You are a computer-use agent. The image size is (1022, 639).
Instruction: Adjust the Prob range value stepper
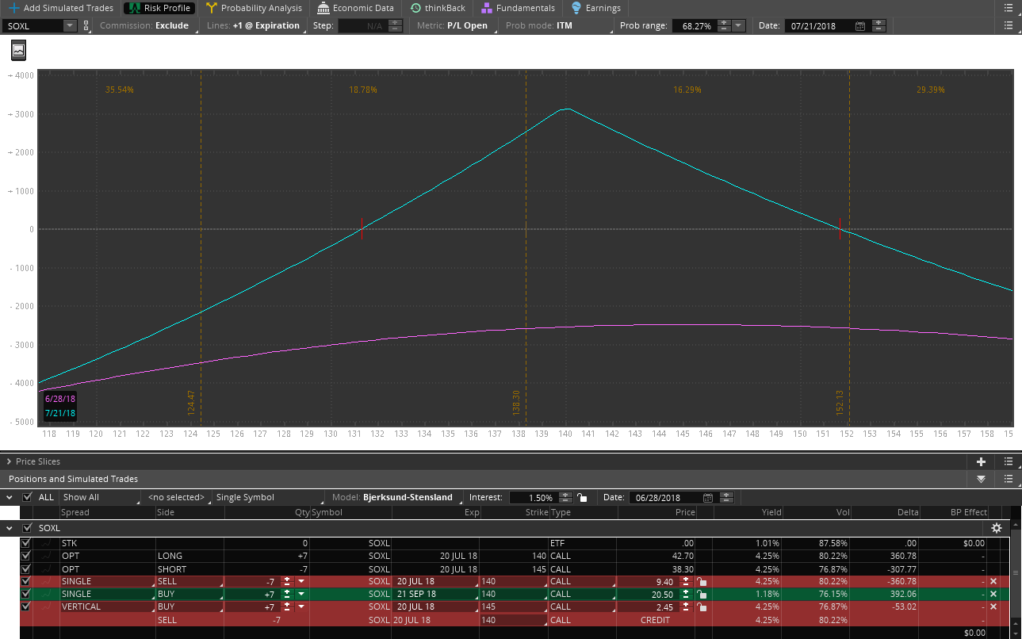tap(724, 25)
